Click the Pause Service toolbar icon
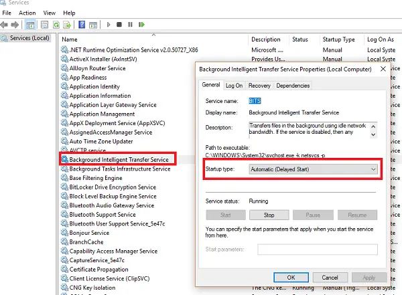 click(x=130, y=25)
